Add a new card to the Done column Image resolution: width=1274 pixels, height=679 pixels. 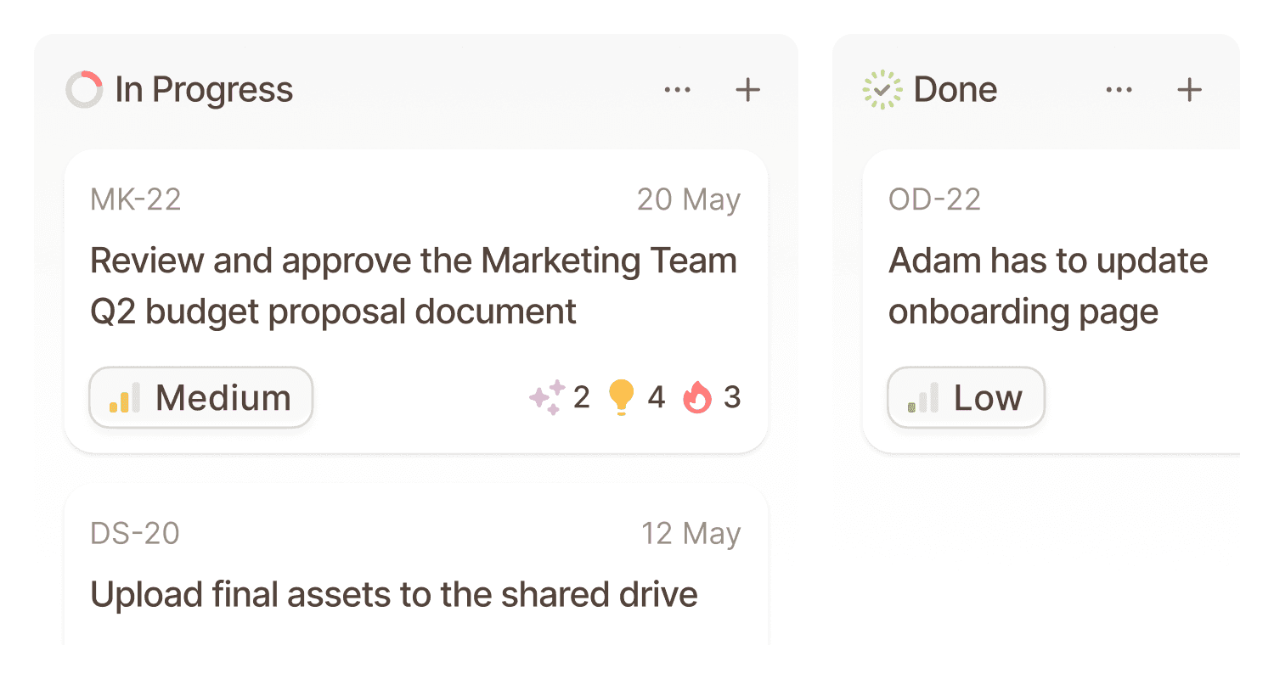pos(1189,89)
